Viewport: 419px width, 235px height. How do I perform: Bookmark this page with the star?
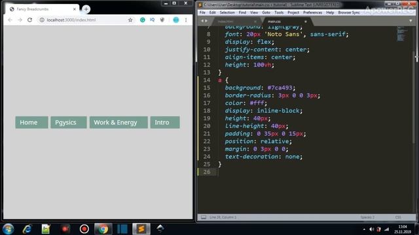tap(130, 20)
